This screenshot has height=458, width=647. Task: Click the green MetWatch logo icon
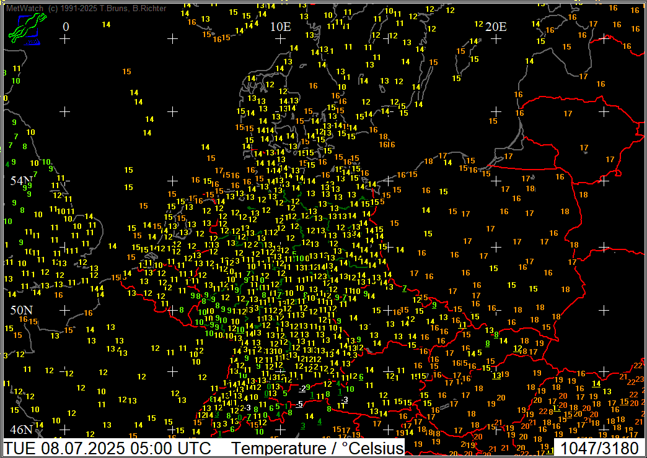coord(27,29)
